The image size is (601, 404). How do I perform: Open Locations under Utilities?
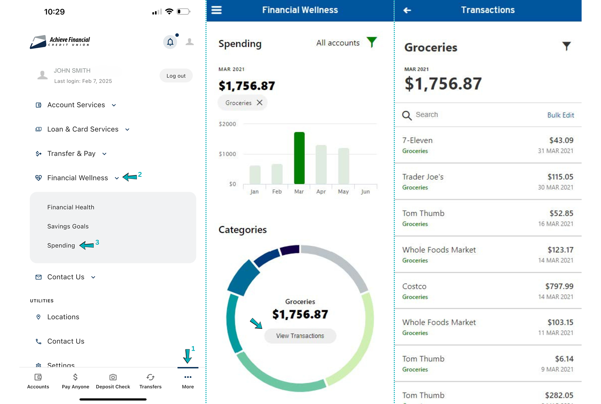coord(63,317)
